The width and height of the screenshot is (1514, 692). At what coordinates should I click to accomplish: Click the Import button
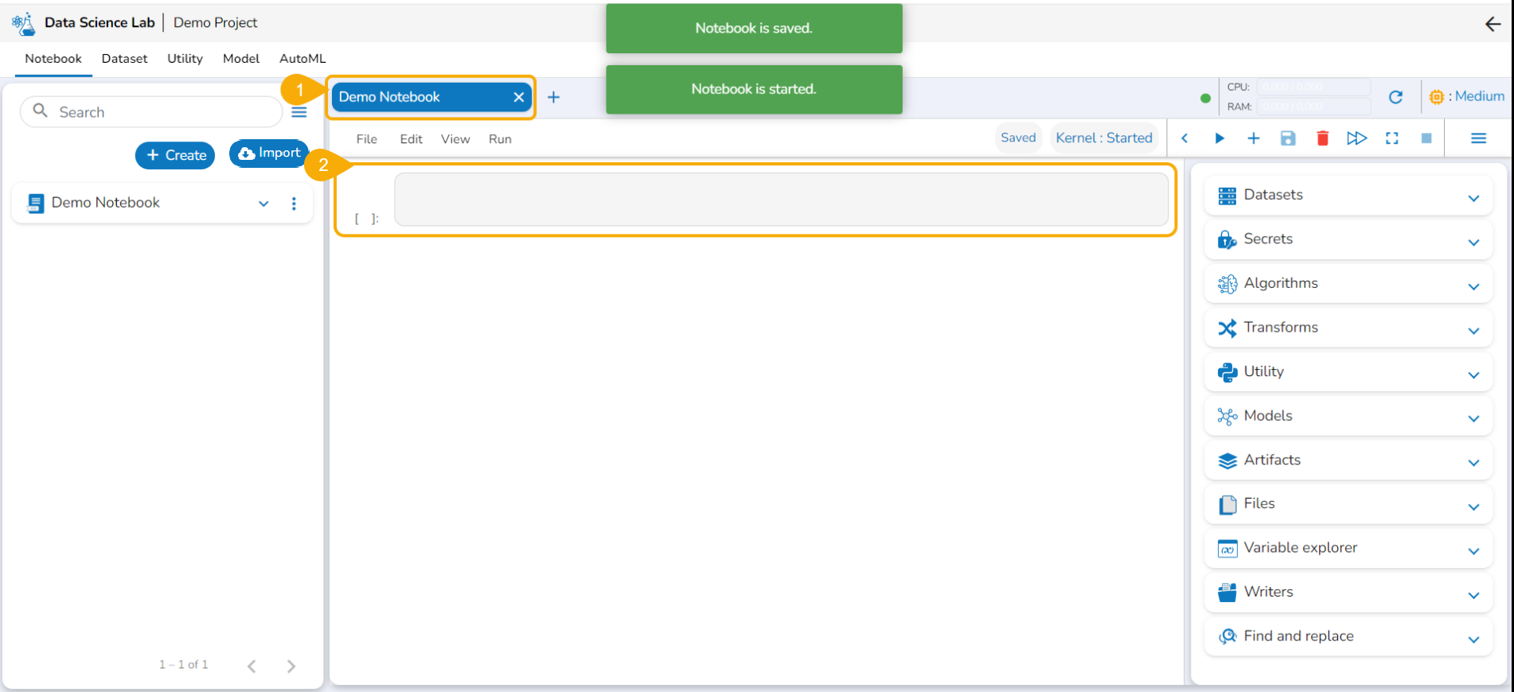pyautogui.click(x=269, y=154)
